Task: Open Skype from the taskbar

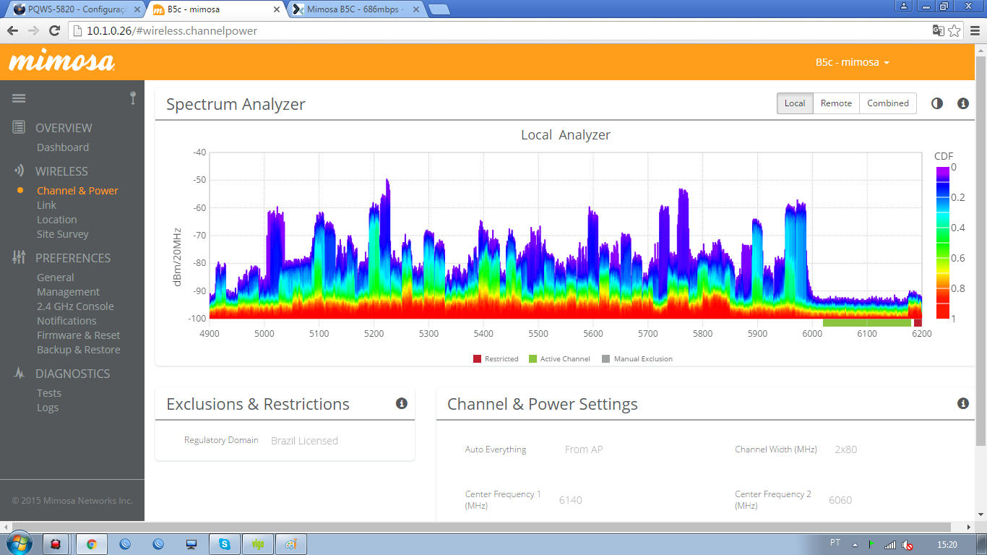Action: coord(225,544)
